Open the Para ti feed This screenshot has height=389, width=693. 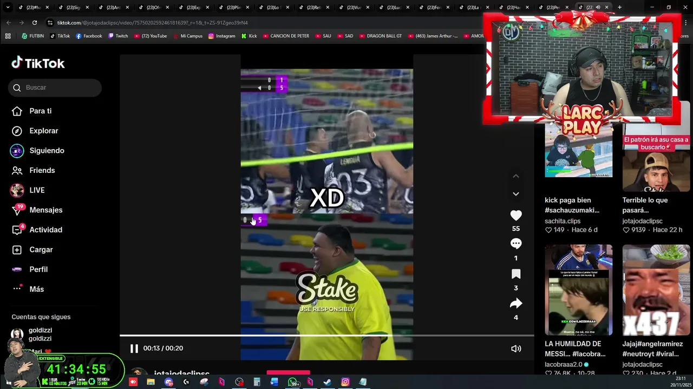[x=32, y=111]
